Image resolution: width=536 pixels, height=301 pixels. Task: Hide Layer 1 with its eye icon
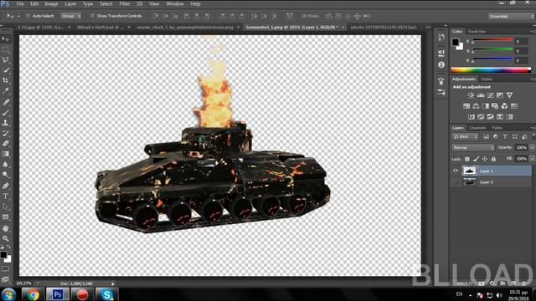(456, 171)
